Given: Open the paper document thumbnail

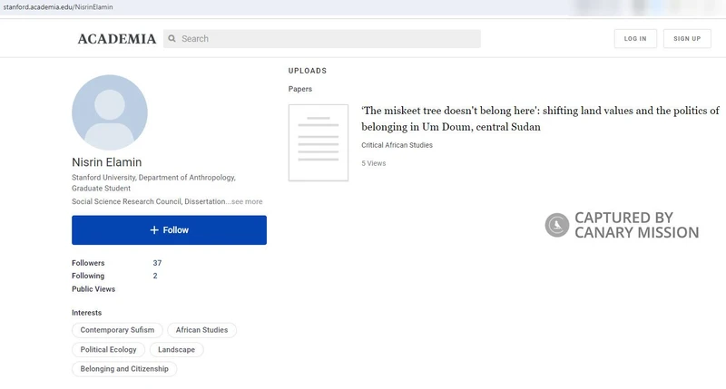Looking at the screenshot, I should (x=318, y=142).
